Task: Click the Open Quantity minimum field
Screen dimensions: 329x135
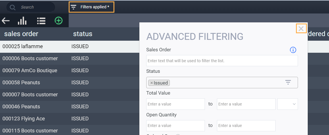Action: point(175,126)
